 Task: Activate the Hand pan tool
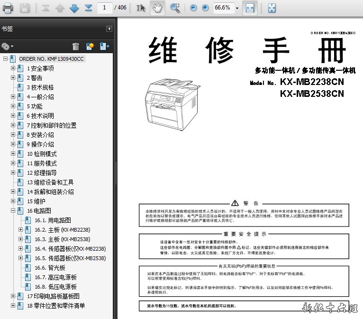(x=157, y=8)
